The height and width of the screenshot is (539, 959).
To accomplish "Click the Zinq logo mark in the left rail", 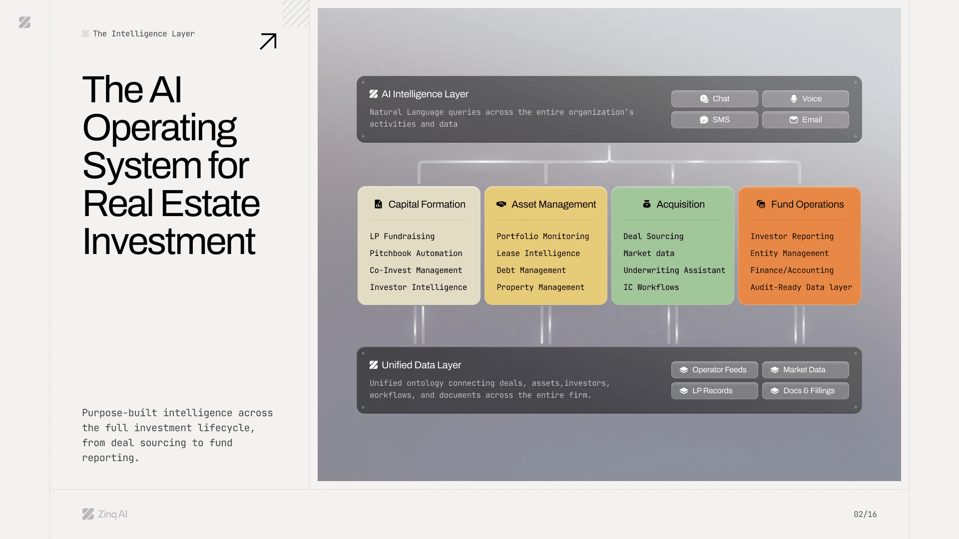I will [25, 22].
